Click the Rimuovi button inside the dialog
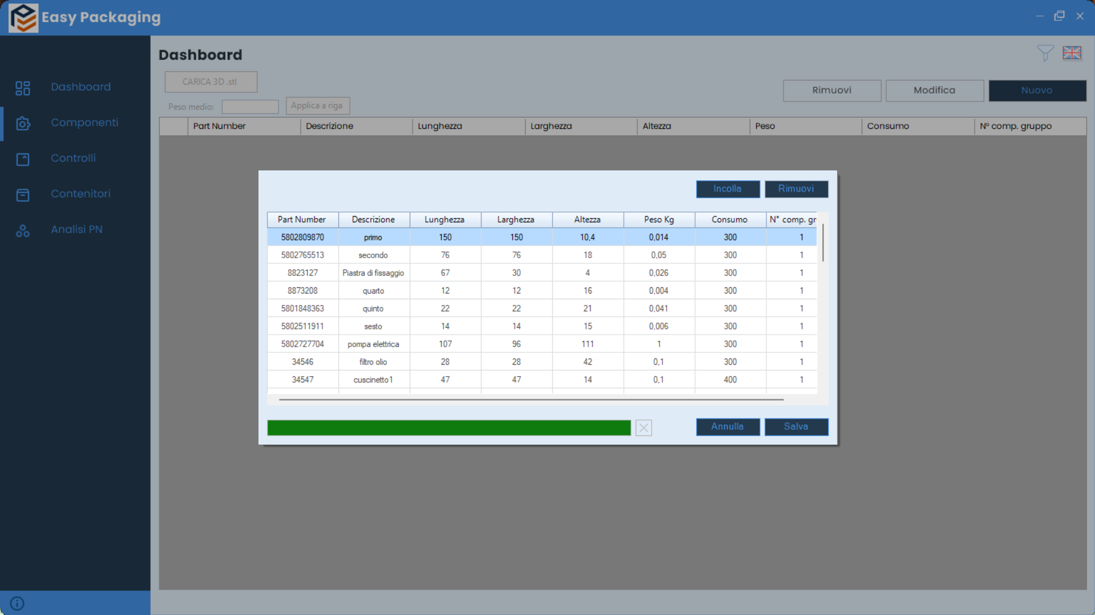This screenshot has width=1095, height=615. pos(796,189)
